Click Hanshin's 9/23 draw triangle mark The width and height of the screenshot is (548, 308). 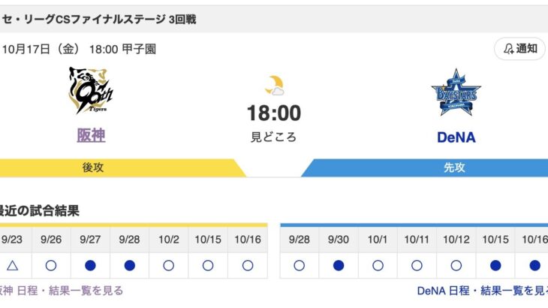12,265
